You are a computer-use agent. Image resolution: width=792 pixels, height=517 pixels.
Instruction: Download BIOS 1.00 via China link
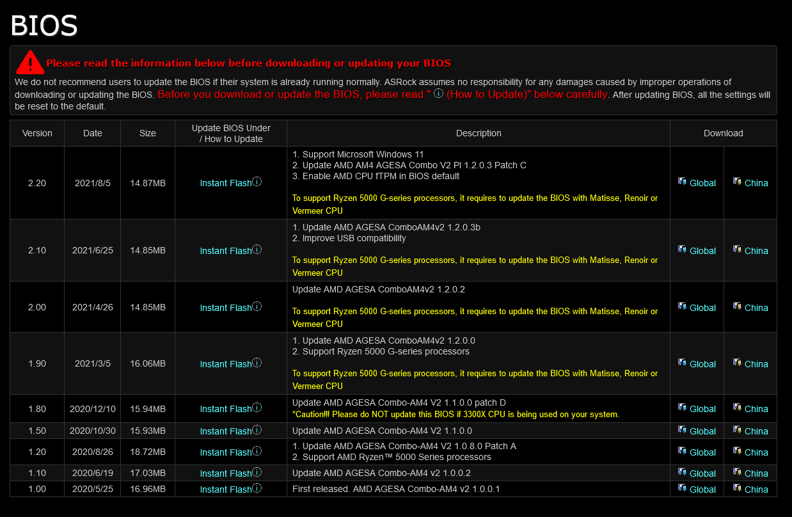coord(756,489)
